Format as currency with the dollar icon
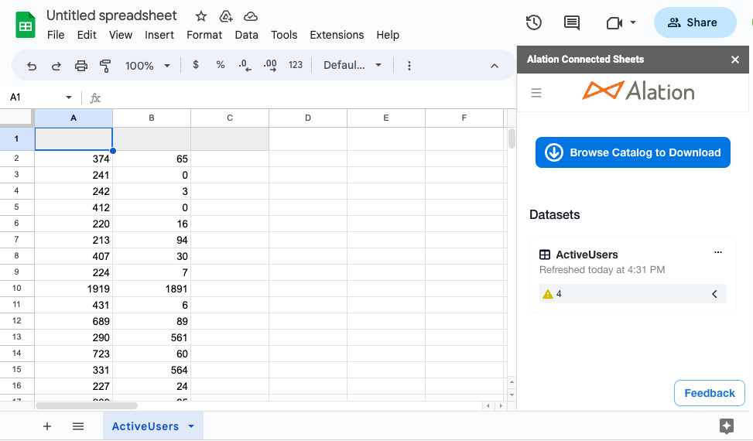This screenshot has height=441, width=753. 196,65
